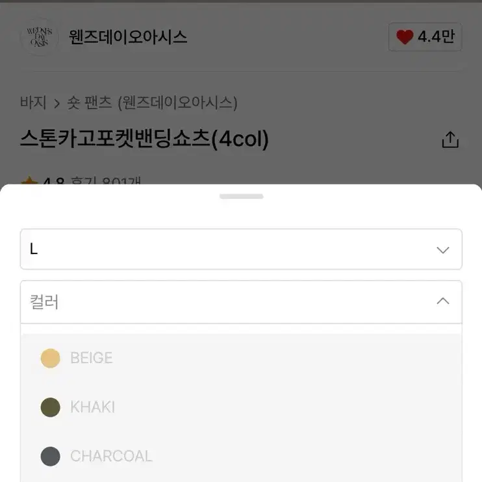Select the KHAKI color option
This screenshot has height=482, width=482.
pos(241,407)
